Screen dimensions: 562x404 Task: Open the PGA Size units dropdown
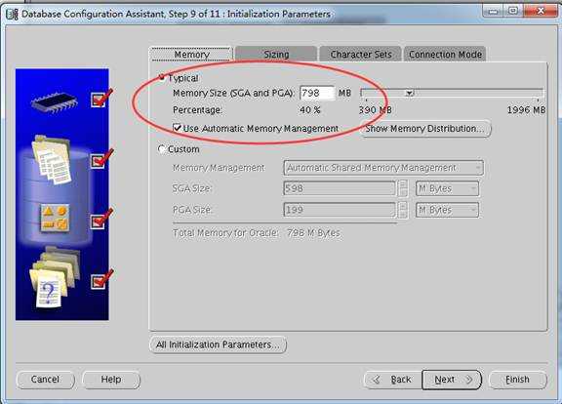pyautogui.click(x=447, y=210)
